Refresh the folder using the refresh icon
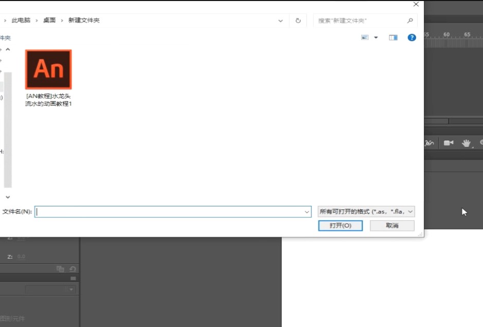Image resolution: width=483 pixels, height=327 pixels. pyautogui.click(x=298, y=20)
